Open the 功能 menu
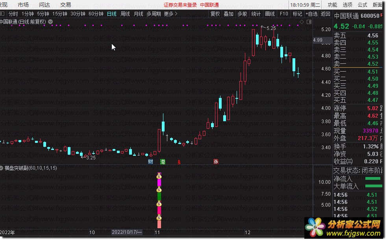 [x=332, y=5]
